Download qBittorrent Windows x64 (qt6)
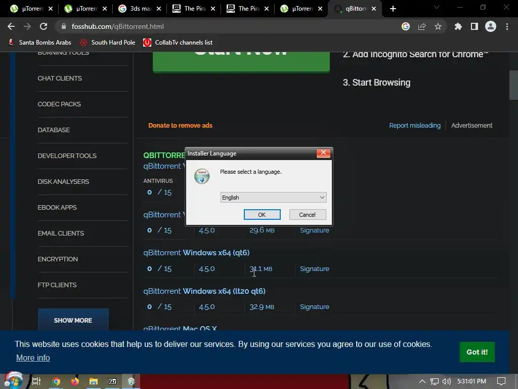Image resolution: width=518 pixels, height=389 pixels. (196, 253)
